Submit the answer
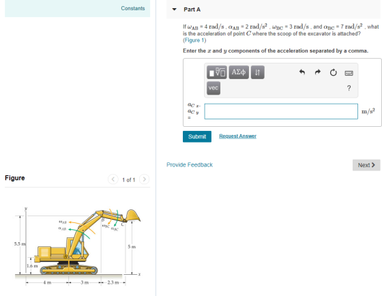 (197, 136)
